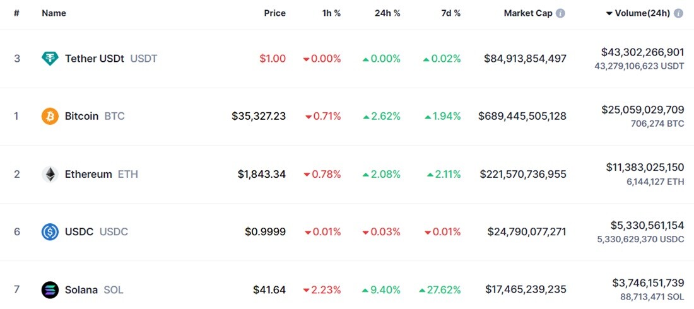Open the Volume(24h) info tooltip icon

coord(678,13)
